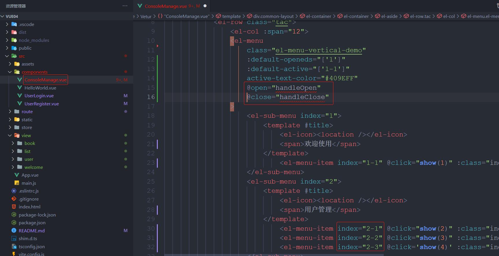Click the .vscode folder icon
This screenshot has width=499, height=256.
pyautogui.click(x=14, y=24)
